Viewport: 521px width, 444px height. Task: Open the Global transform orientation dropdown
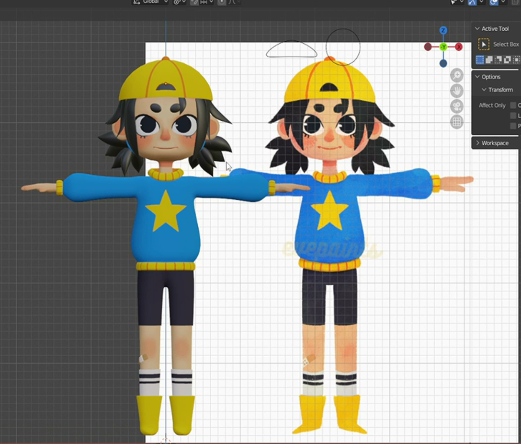pyautogui.click(x=151, y=2)
